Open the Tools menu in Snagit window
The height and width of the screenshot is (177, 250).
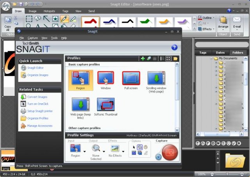coord(54,38)
